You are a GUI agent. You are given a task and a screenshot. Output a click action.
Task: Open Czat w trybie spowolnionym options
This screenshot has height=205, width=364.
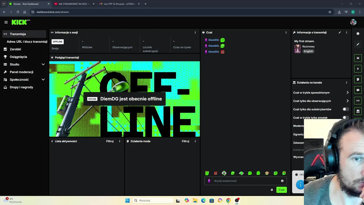pos(321,93)
